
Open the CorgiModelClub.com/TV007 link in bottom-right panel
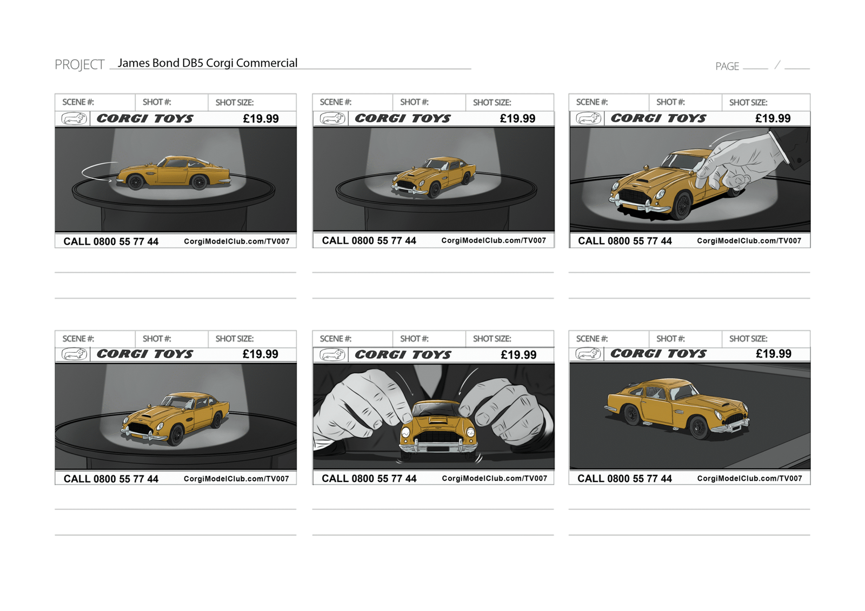(749, 478)
